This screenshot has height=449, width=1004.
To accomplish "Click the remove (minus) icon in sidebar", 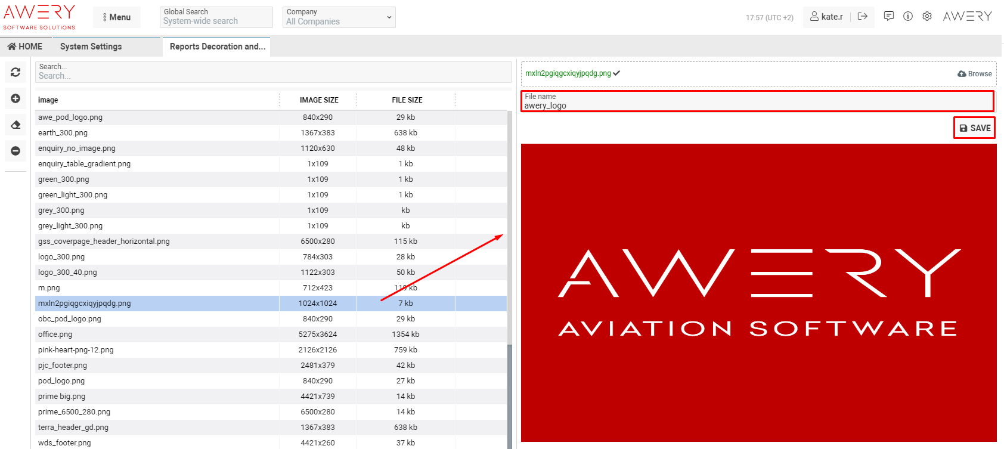I will [16, 151].
